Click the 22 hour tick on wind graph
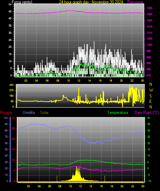Viewport: 160px width, 191px height. click(x=132, y=81)
